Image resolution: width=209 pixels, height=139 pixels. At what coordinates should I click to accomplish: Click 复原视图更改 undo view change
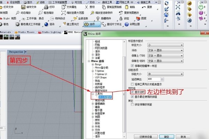click(129, 13)
